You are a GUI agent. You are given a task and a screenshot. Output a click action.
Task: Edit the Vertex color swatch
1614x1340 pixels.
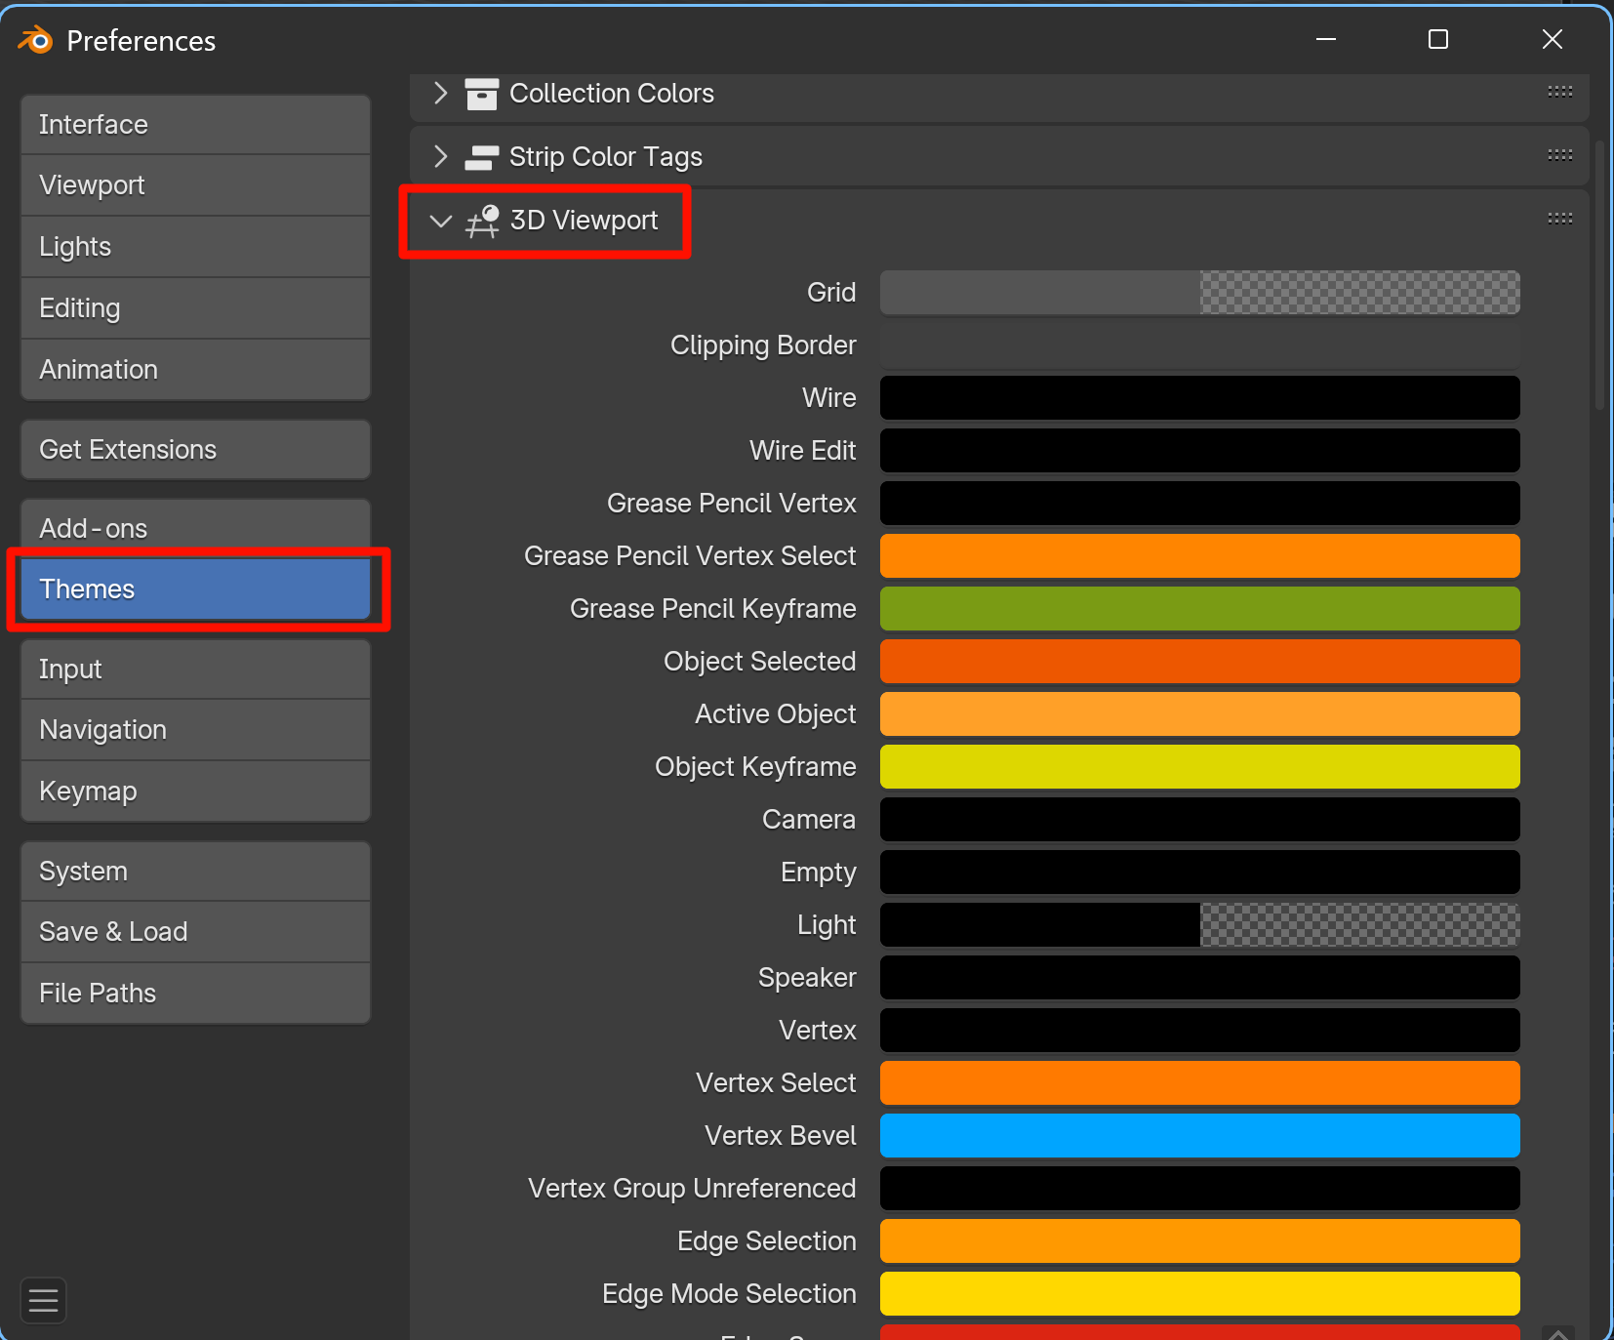(x=1199, y=1031)
